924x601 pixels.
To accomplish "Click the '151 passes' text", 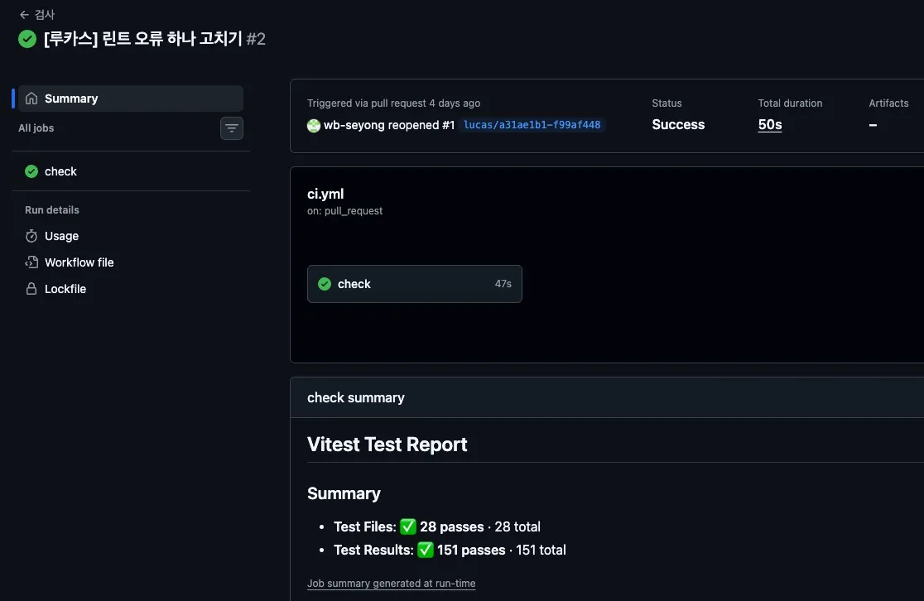I will pos(471,550).
